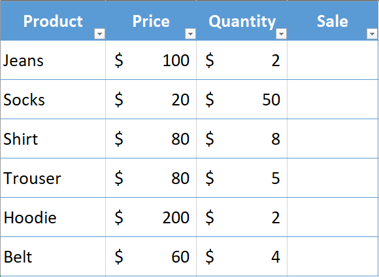The image size is (379, 277).
Task: Select the Socks quantity cell showing 50
Action: tap(242, 100)
